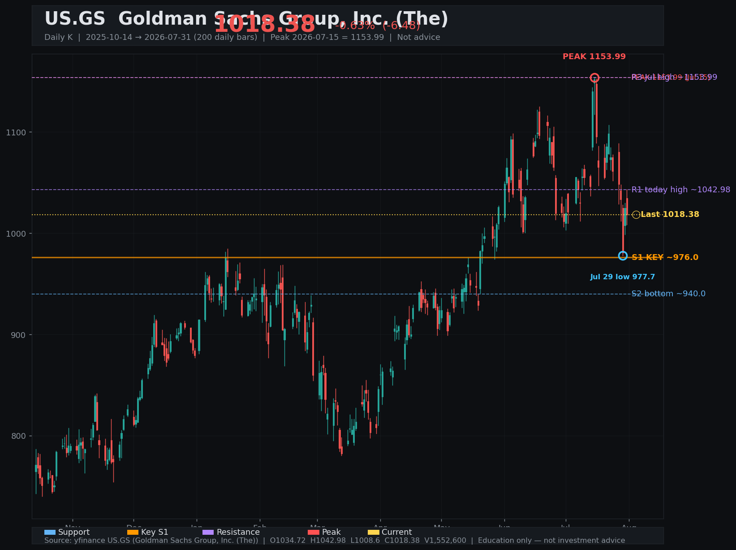Click "Source: yfinance US.GS" in the footer
This screenshot has height=550, width=736.
[x=88, y=541]
